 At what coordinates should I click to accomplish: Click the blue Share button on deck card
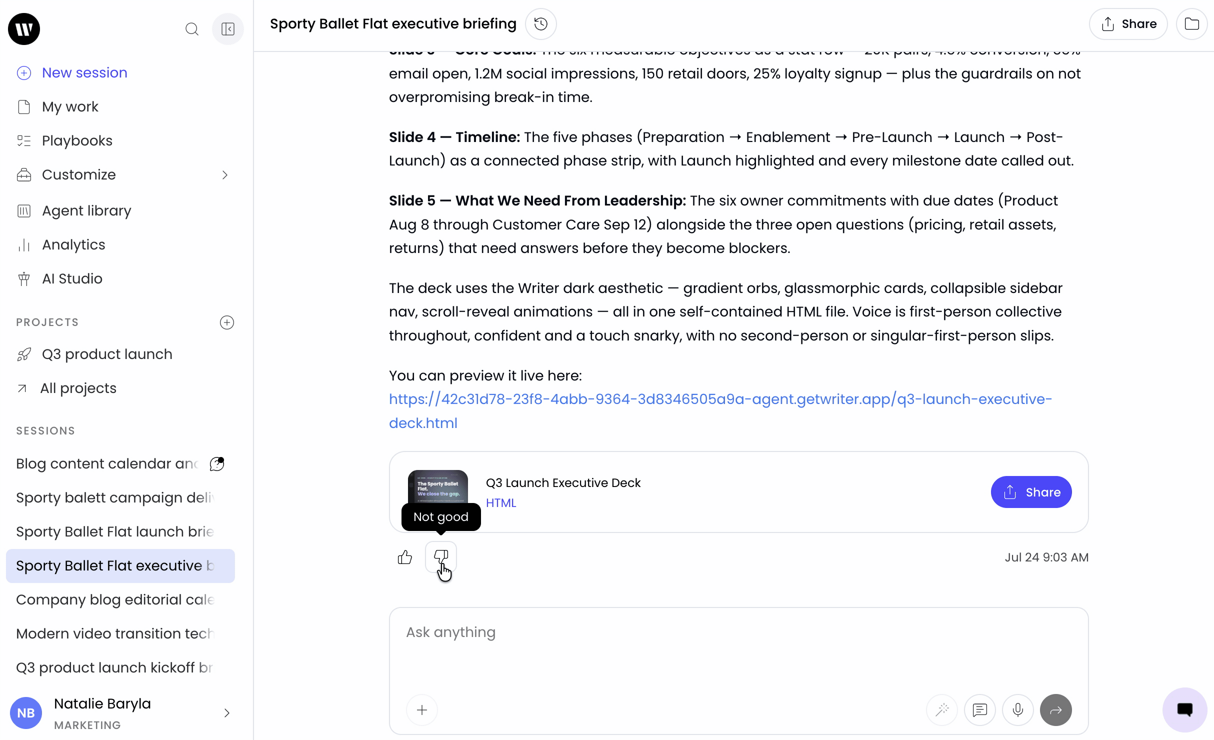pos(1031,492)
